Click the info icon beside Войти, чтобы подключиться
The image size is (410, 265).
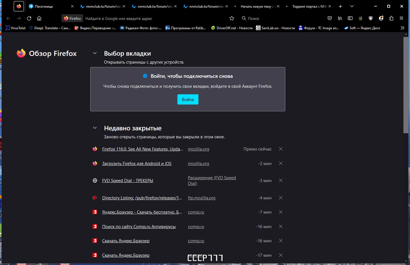(x=145, y=76)
